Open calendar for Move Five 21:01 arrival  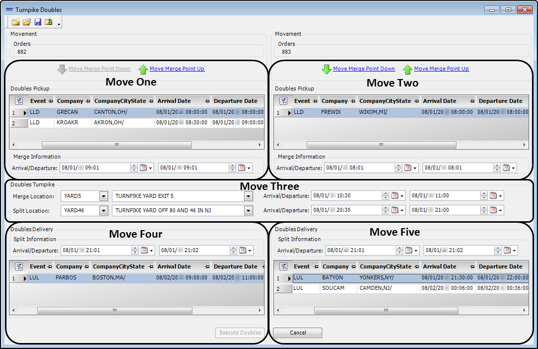tap(409, 251)
